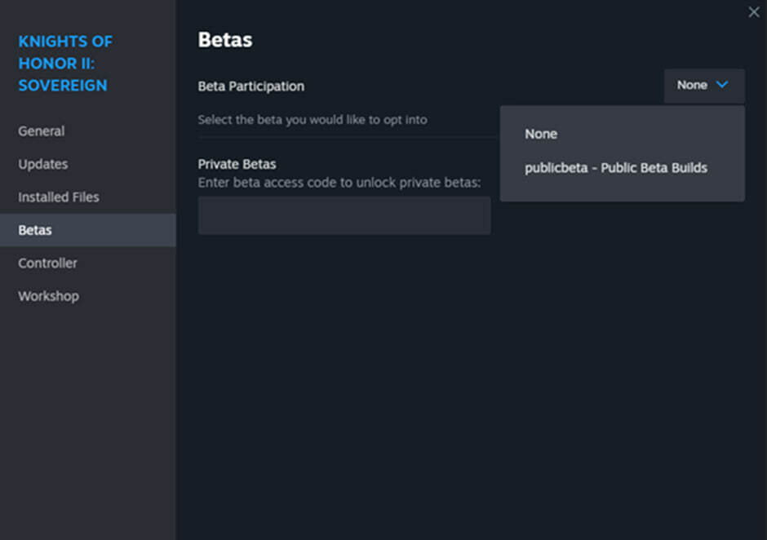Close the properties window with the X
Image resolution: width=767 pixels, height=540 pixels.
754,11
